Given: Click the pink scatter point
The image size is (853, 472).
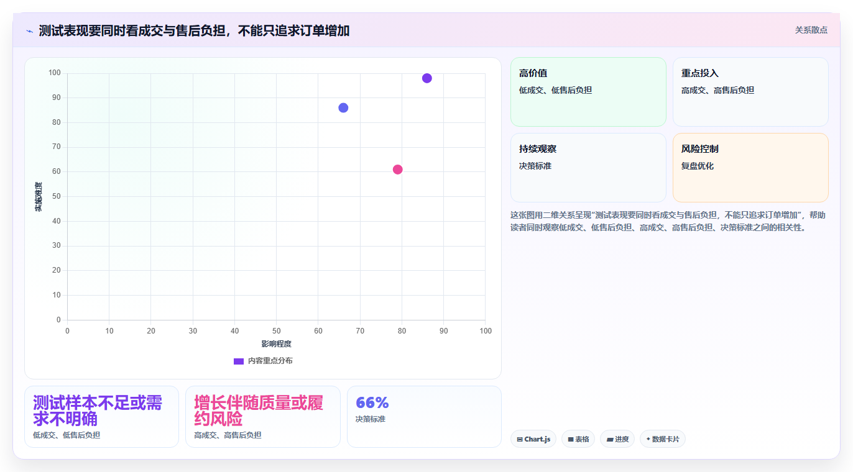Looking at the screenshot, I should point(398,170).
